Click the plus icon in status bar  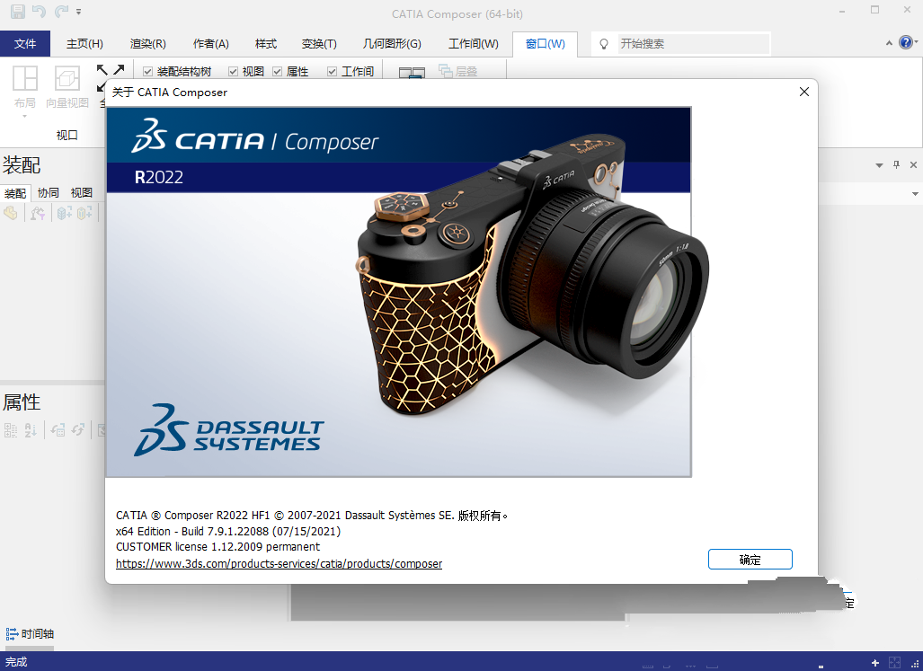[875, 663]
